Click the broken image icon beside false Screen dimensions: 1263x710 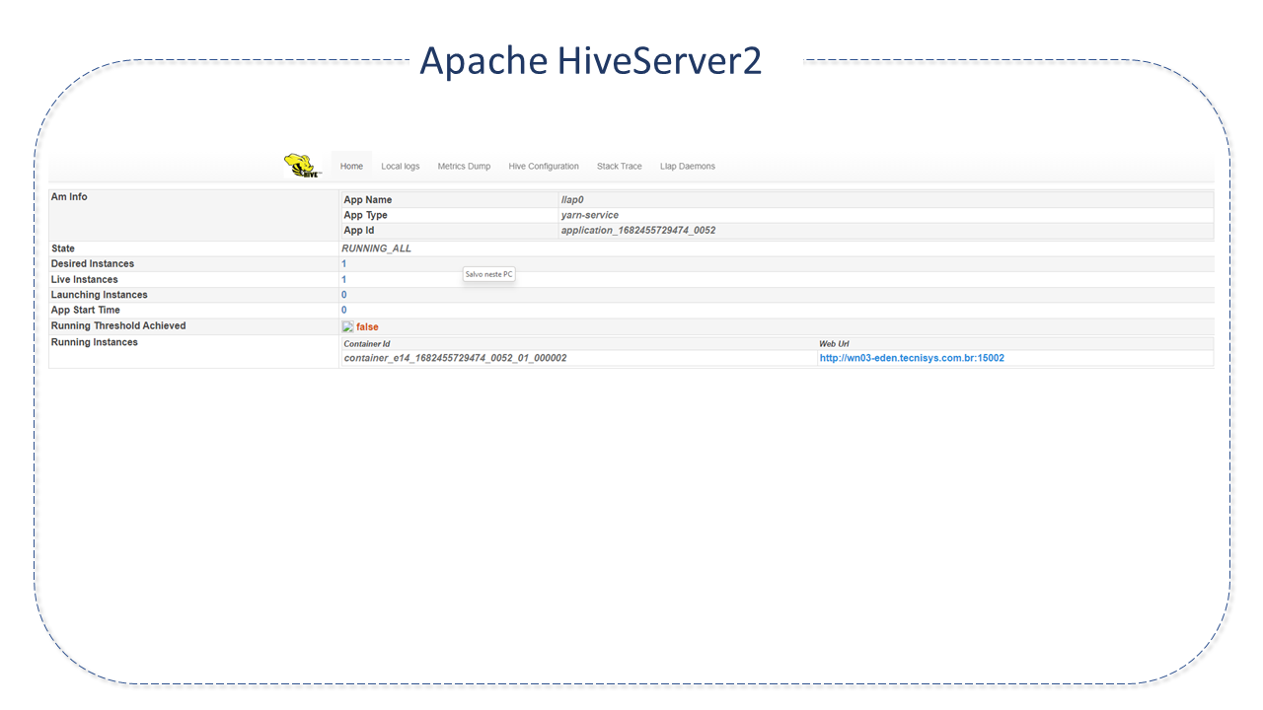click(347, 326)
